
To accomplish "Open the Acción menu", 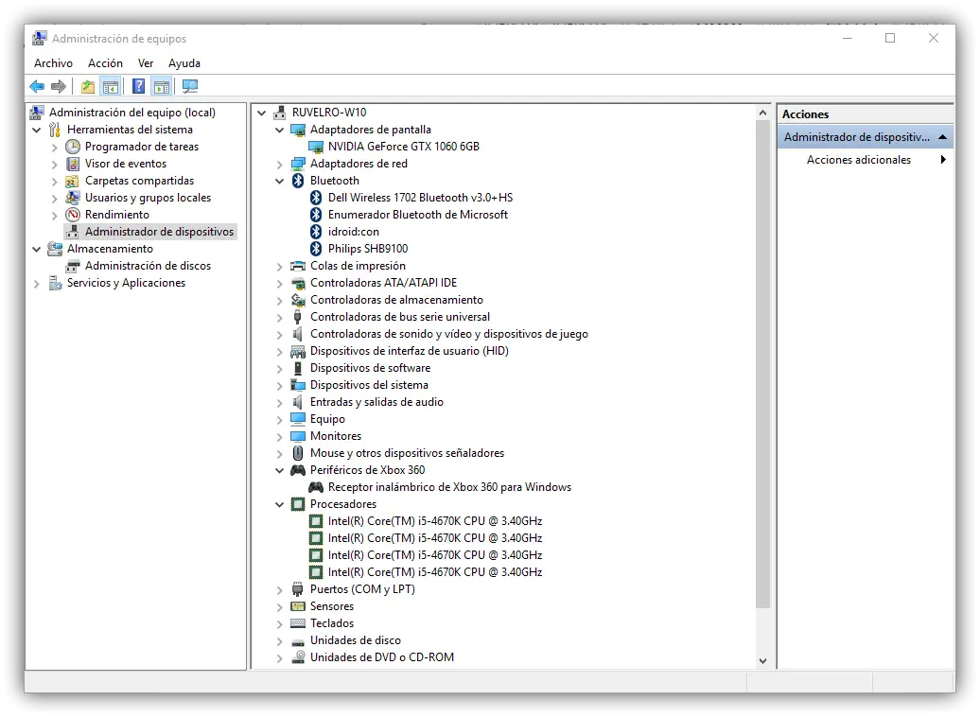I will click(x=105, y=63).
